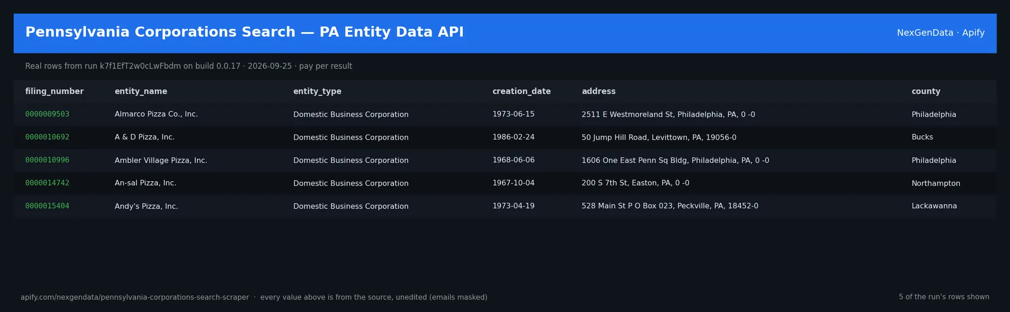Click creation date 1968-06-06
The image size is (1010, 312).
pos(513,160)
